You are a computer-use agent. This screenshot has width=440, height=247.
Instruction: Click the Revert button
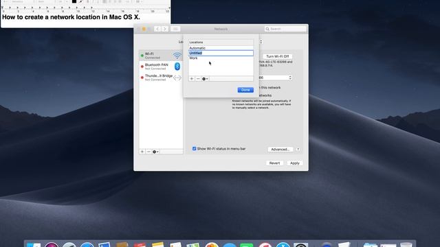pos(274,163)
